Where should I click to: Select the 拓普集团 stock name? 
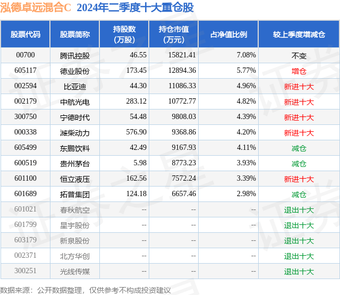75,195
